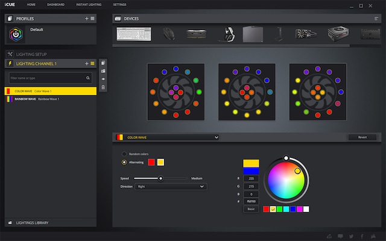Select the Random colors option
This screenshot has width=386, height=241.
click(x=124, y=154)
